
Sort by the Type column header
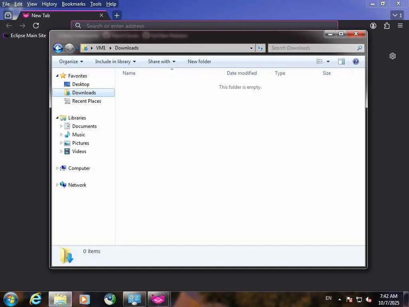click(x=280, y=73)
